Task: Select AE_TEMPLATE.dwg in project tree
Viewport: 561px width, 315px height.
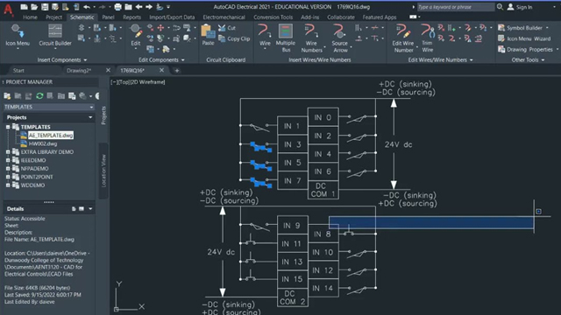Action: click(51, 136)
